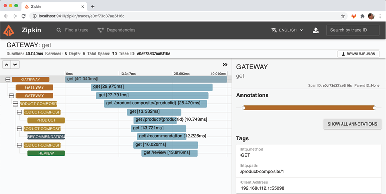This screenshot has width=386, height=194.
Task: Select the Zipkin browser tab
Action: 54,7
